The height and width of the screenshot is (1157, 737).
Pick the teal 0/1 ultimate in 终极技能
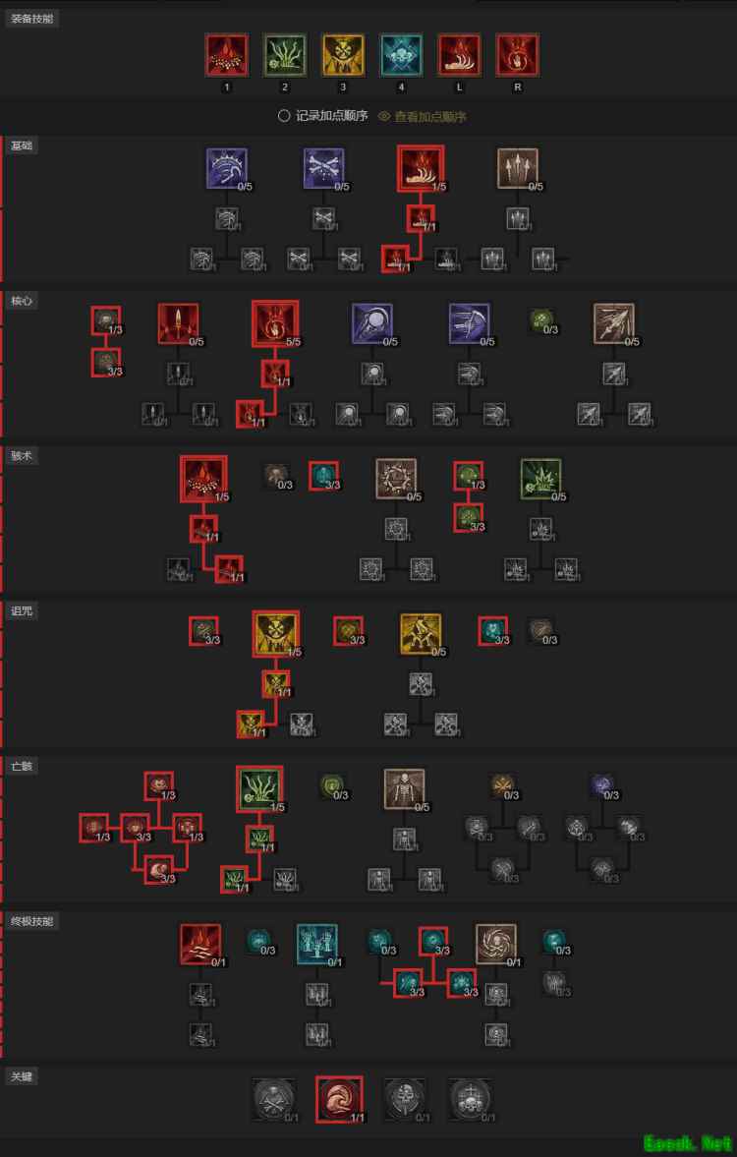pos(317,945)
